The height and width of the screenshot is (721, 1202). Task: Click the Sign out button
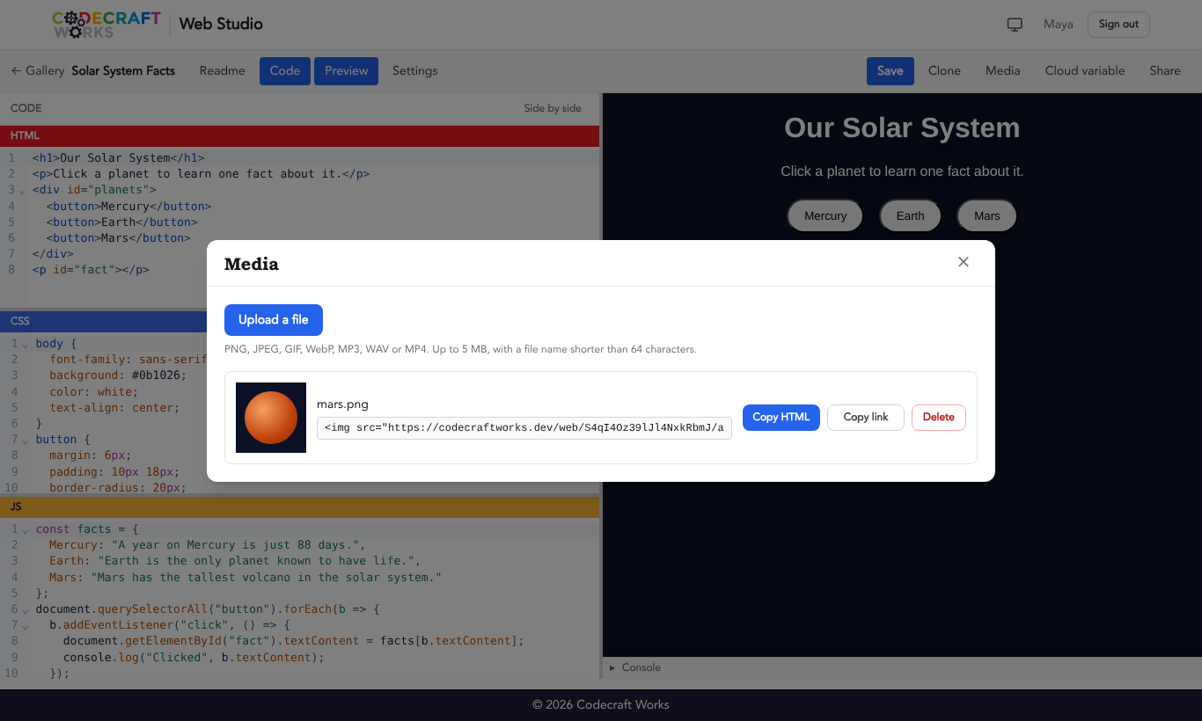[1118, 25]
